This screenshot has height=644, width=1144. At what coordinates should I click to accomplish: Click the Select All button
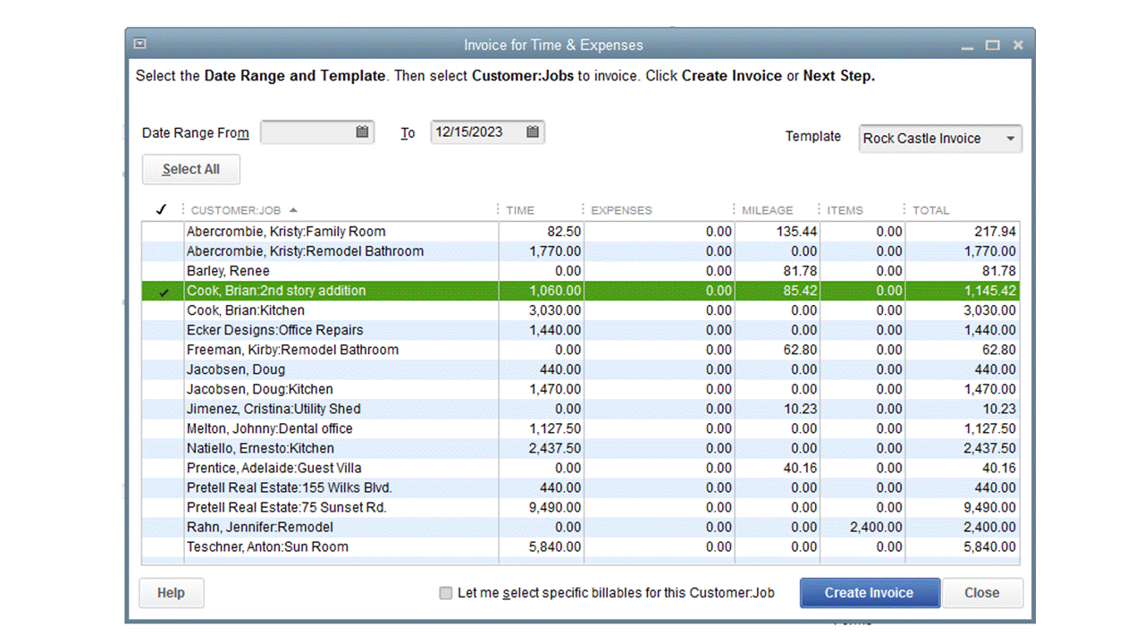[191, 169]
